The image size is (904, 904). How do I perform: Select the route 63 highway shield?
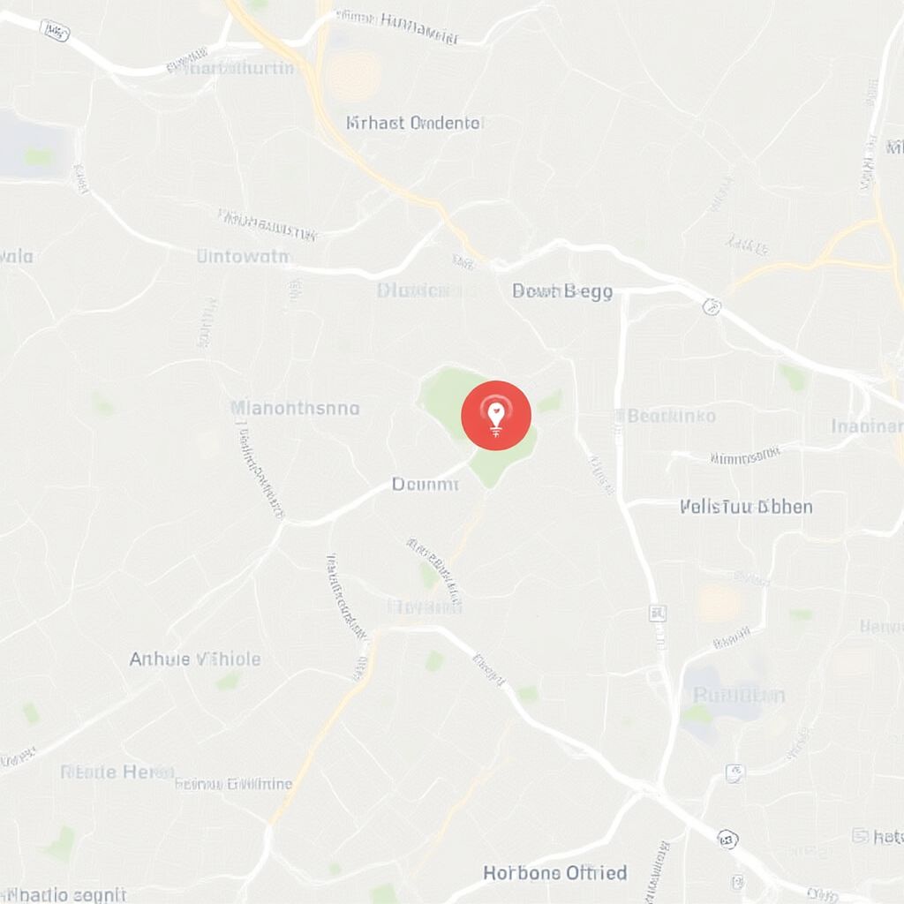point(728,839)
